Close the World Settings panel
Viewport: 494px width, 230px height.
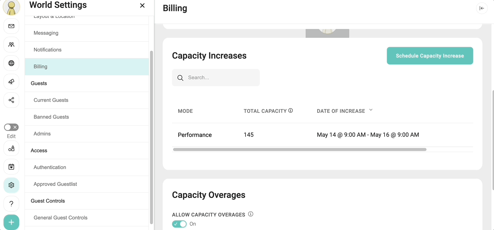tap(142, 5)
